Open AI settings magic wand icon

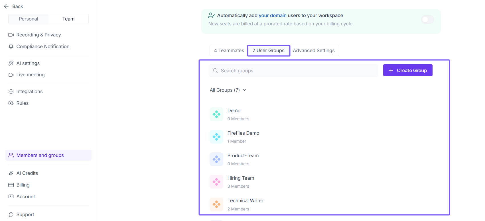click(x=11, y=63)
